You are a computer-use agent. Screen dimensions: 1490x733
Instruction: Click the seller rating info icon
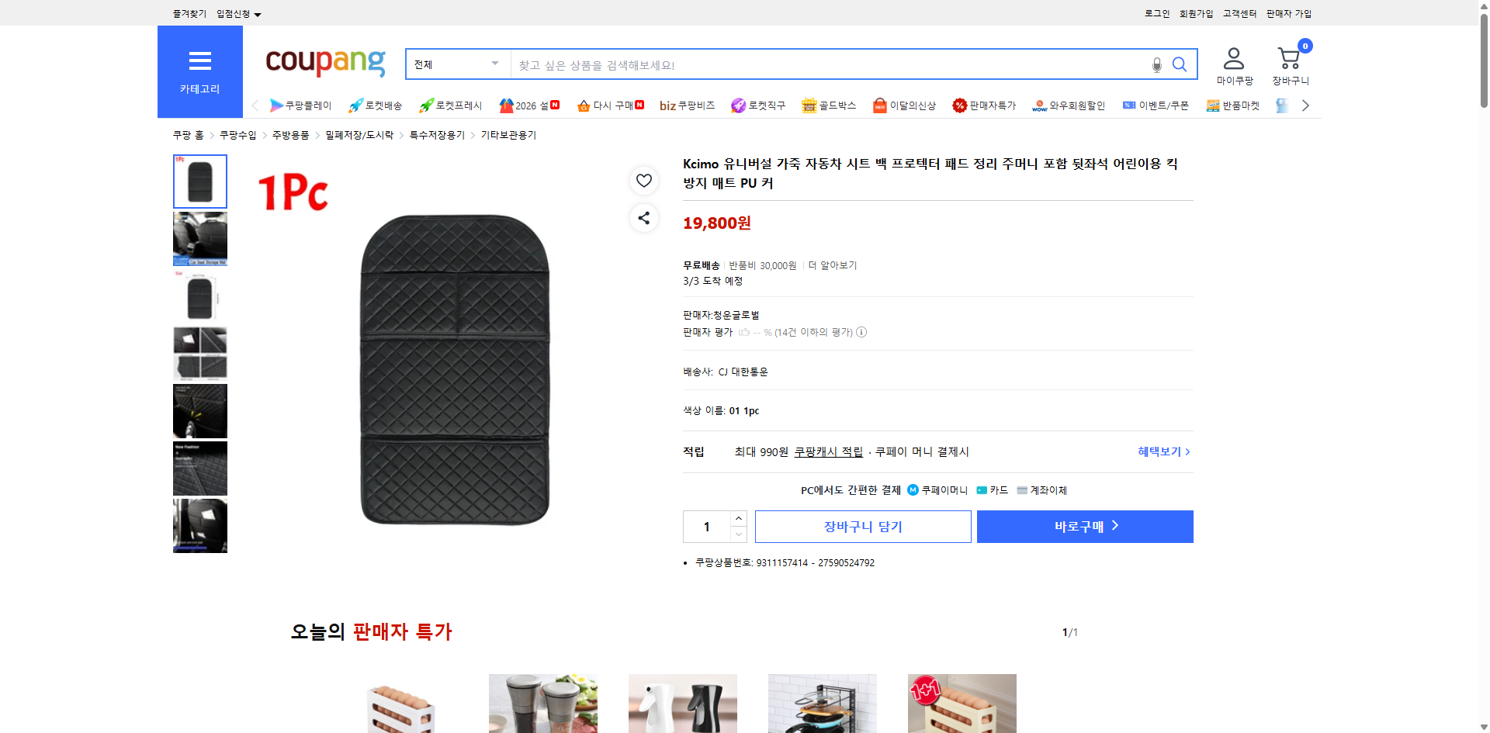pyautogui.click(x=861, y=332)
